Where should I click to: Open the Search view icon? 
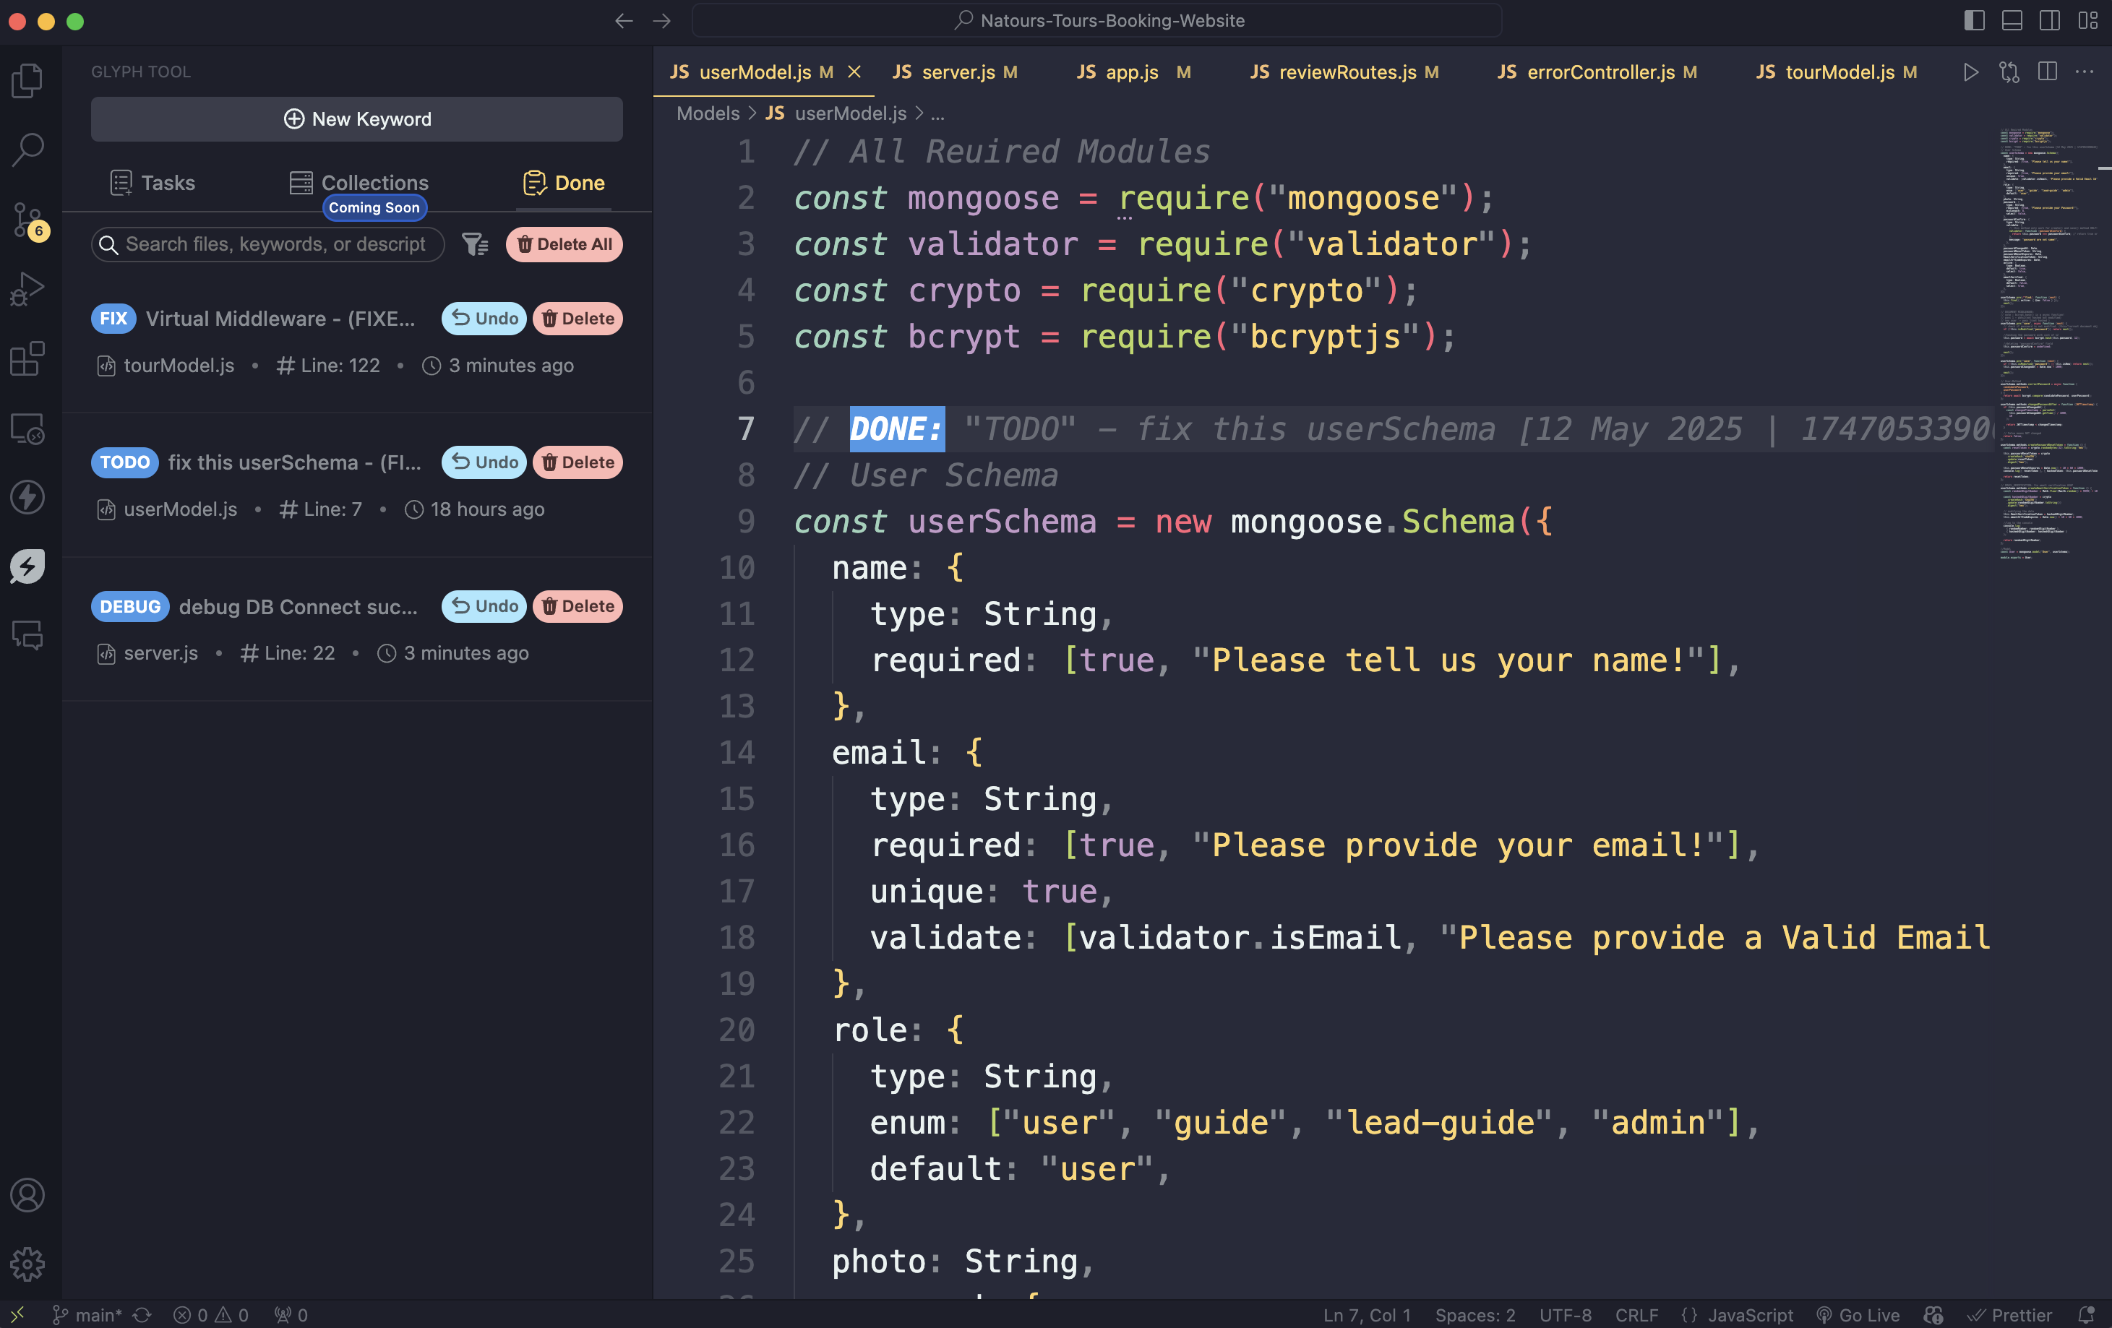click(x=27, y=149)
